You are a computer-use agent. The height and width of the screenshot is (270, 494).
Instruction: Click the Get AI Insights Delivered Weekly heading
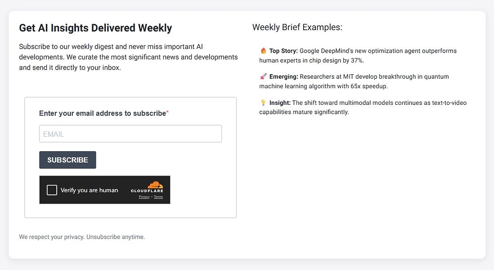[95, 28]
